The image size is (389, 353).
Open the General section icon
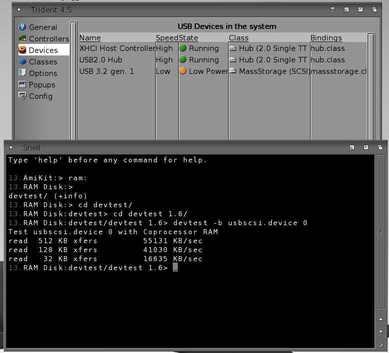(22, 27)
